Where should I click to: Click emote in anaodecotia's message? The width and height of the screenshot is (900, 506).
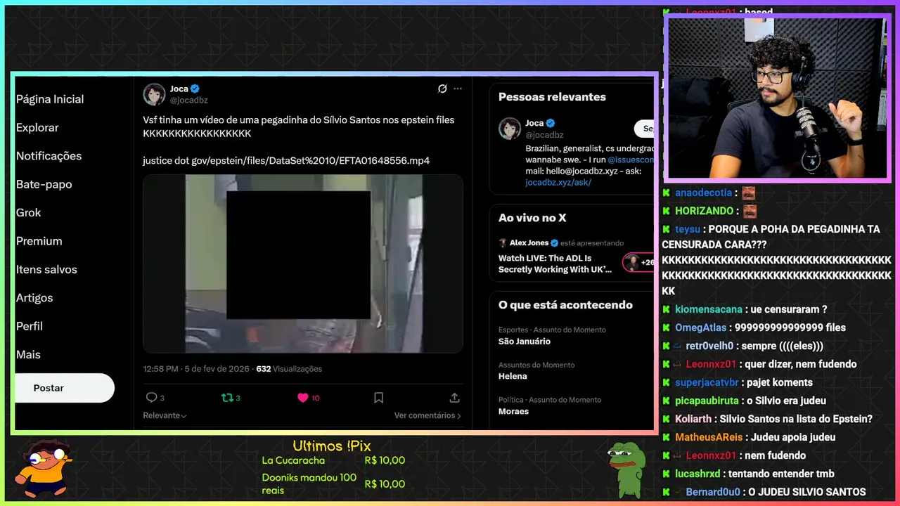tap(748, 193)
